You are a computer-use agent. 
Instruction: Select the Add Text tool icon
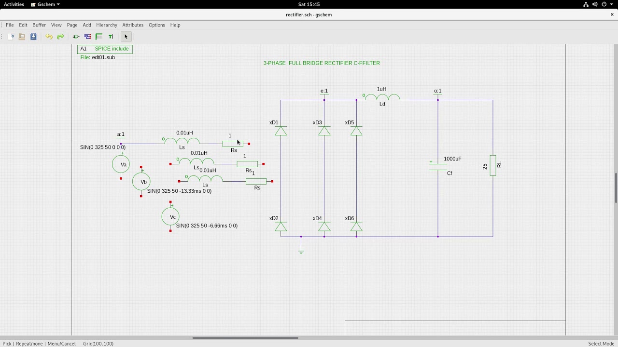click(x=111, y=37)
